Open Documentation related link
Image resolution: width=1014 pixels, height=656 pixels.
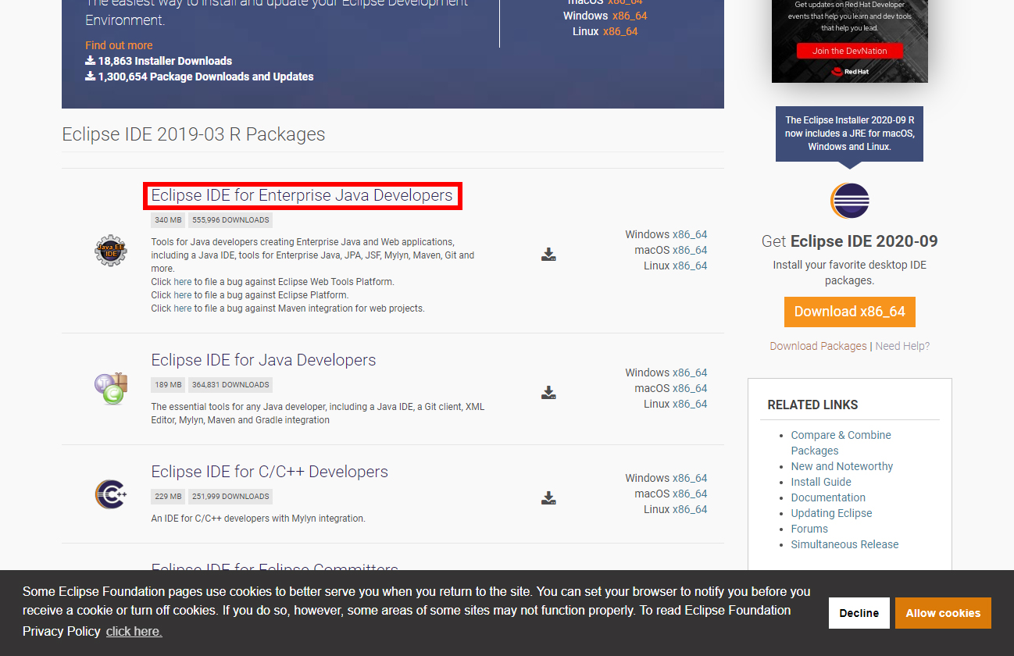pos(828,497)
